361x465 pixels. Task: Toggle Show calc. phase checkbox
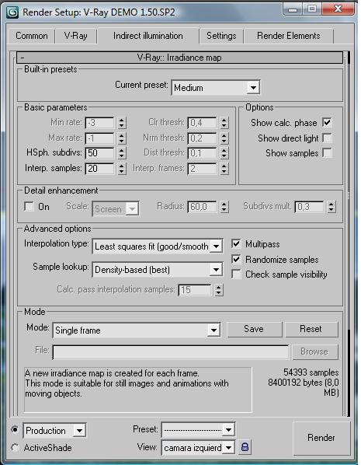coord(327,123)
